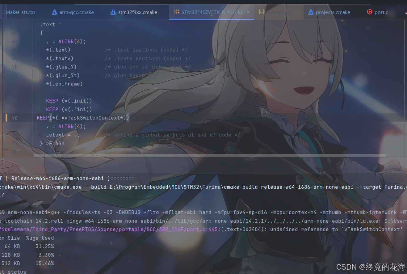Switch to the arm-gcc.cmake tab

(73, 12)
